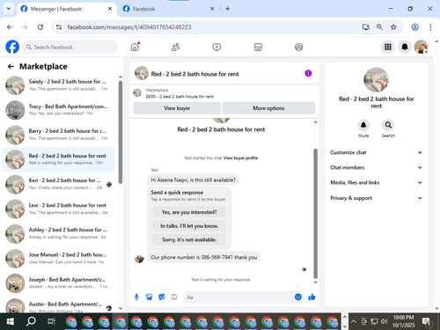Open volume control in system tray
This screenshot has height=330, width=440.
[384, 321]
